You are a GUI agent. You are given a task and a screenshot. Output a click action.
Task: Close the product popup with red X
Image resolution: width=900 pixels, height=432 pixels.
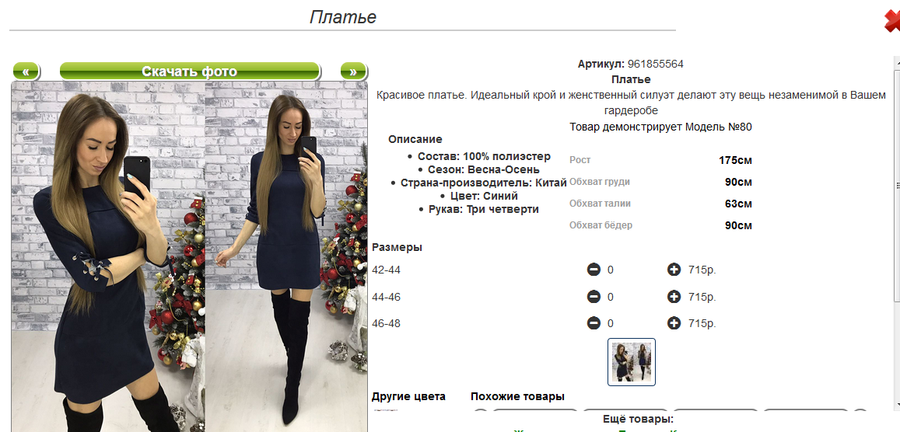click(x=892, y=22)
